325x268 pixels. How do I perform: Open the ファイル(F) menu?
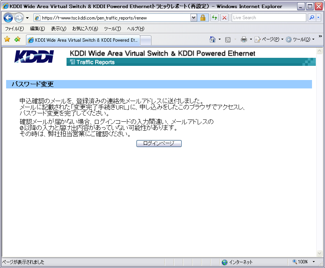14,29
